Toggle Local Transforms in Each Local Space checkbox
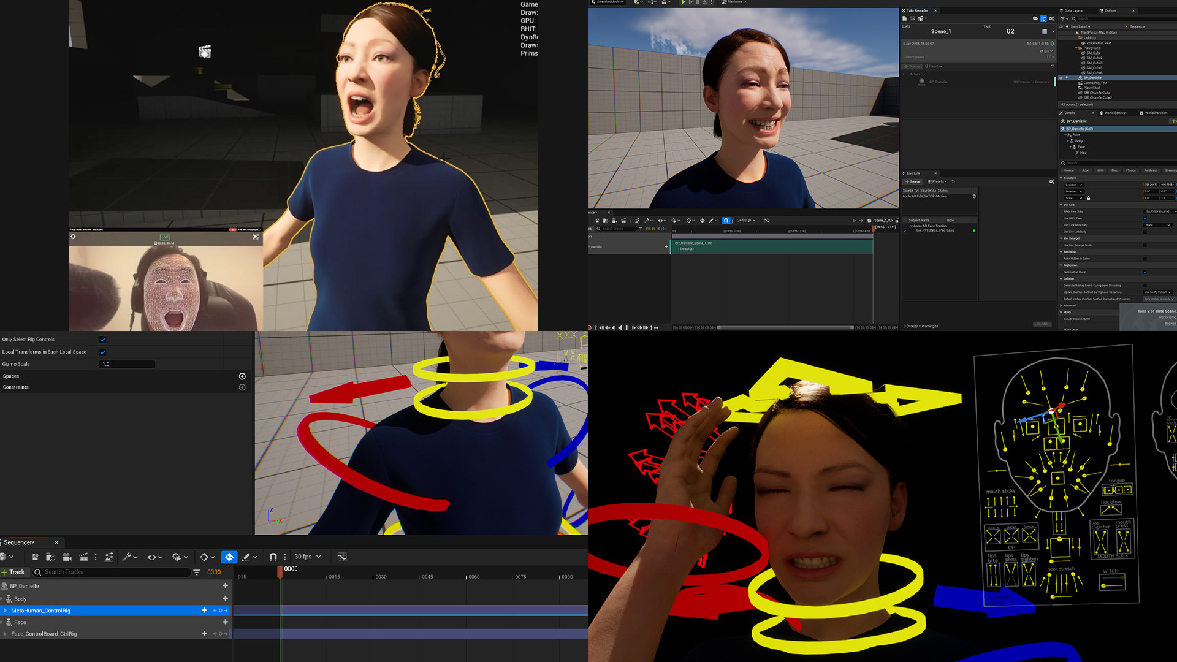The image size is (1177, 662). pos(102,352)
